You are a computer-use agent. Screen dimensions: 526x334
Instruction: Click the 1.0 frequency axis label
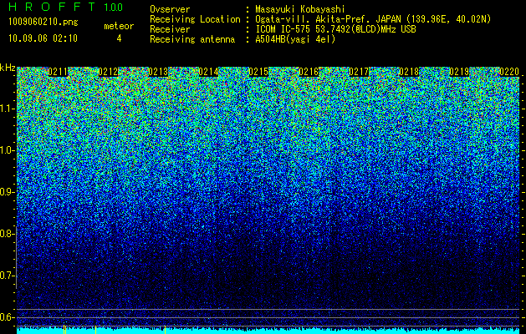[x=7, y=150]
